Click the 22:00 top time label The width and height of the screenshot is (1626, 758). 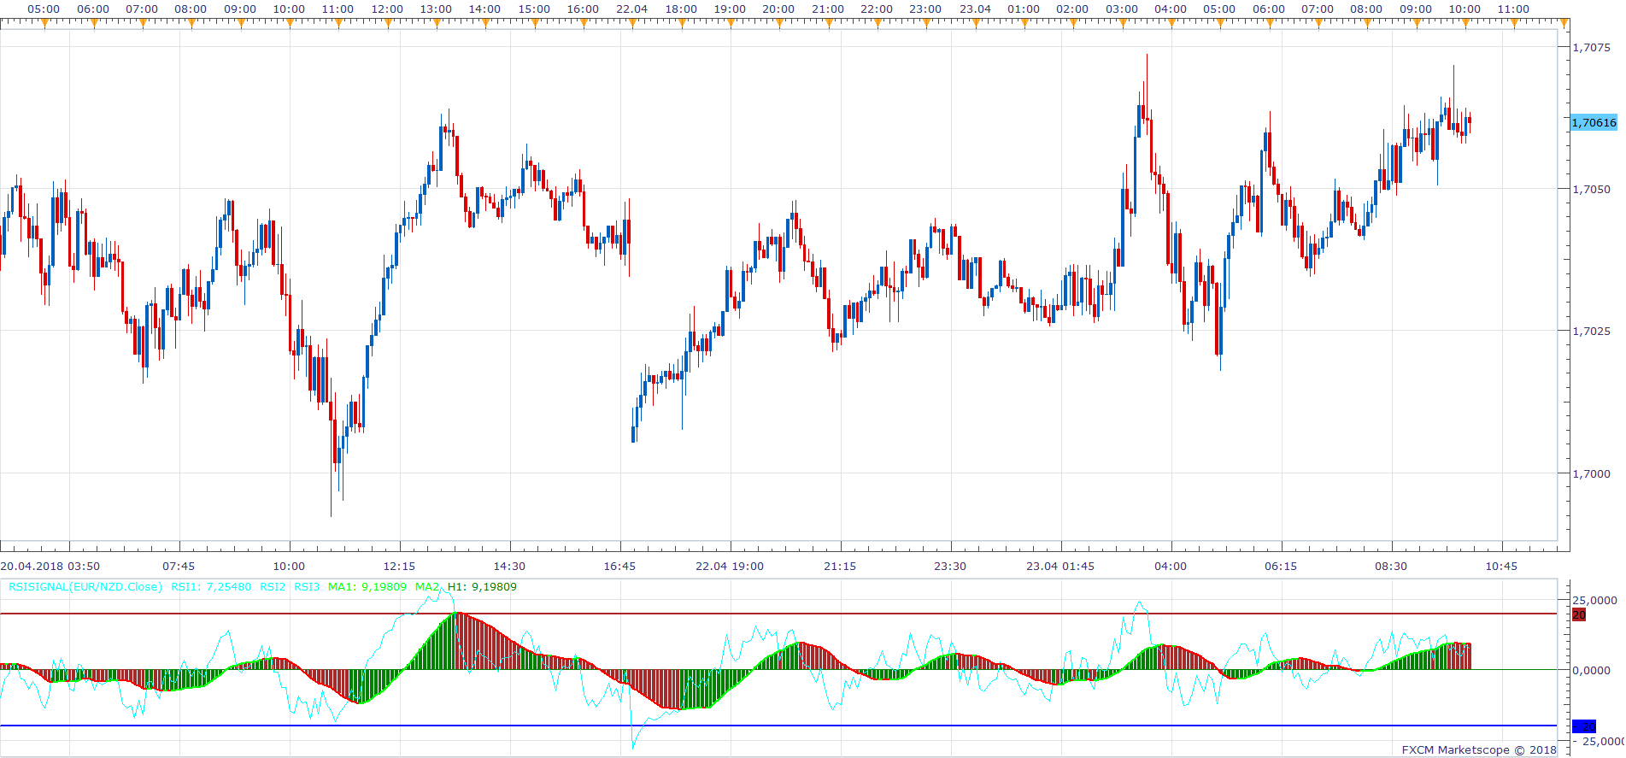[x=877, y=9]
